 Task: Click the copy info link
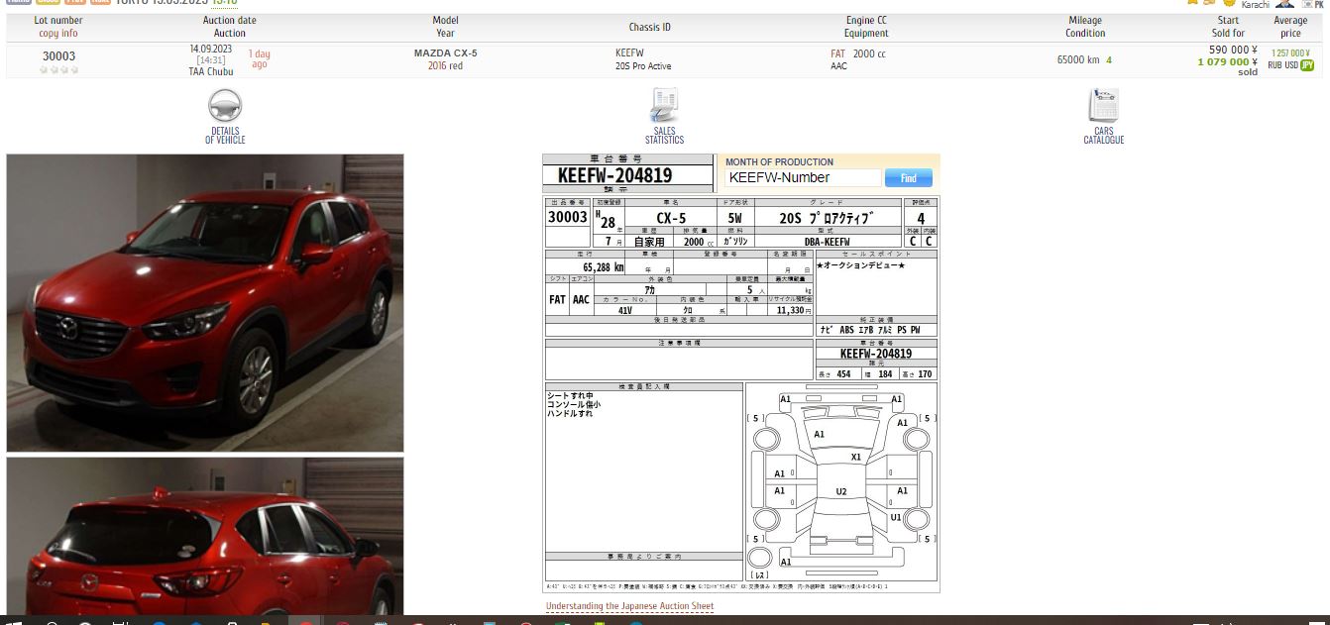[58, 33]
